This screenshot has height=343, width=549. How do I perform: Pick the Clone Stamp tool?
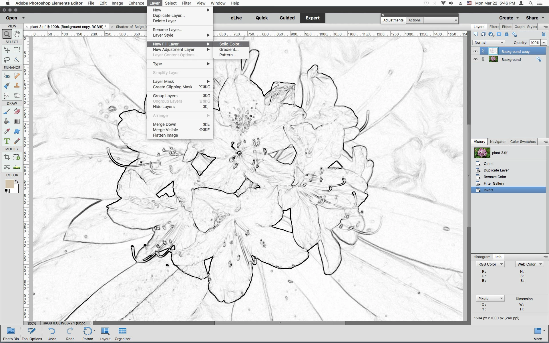coord(17,85)
